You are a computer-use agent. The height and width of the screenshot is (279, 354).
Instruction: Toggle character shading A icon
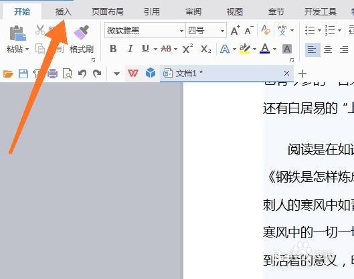click(x=287, y=49)
